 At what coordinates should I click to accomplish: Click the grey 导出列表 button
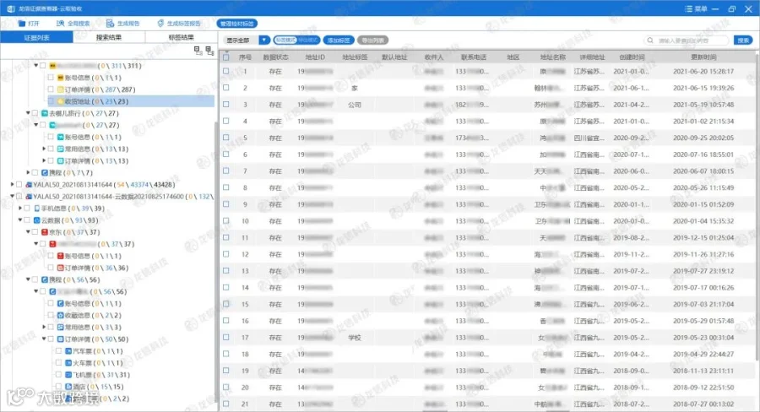tap(372, 41)
